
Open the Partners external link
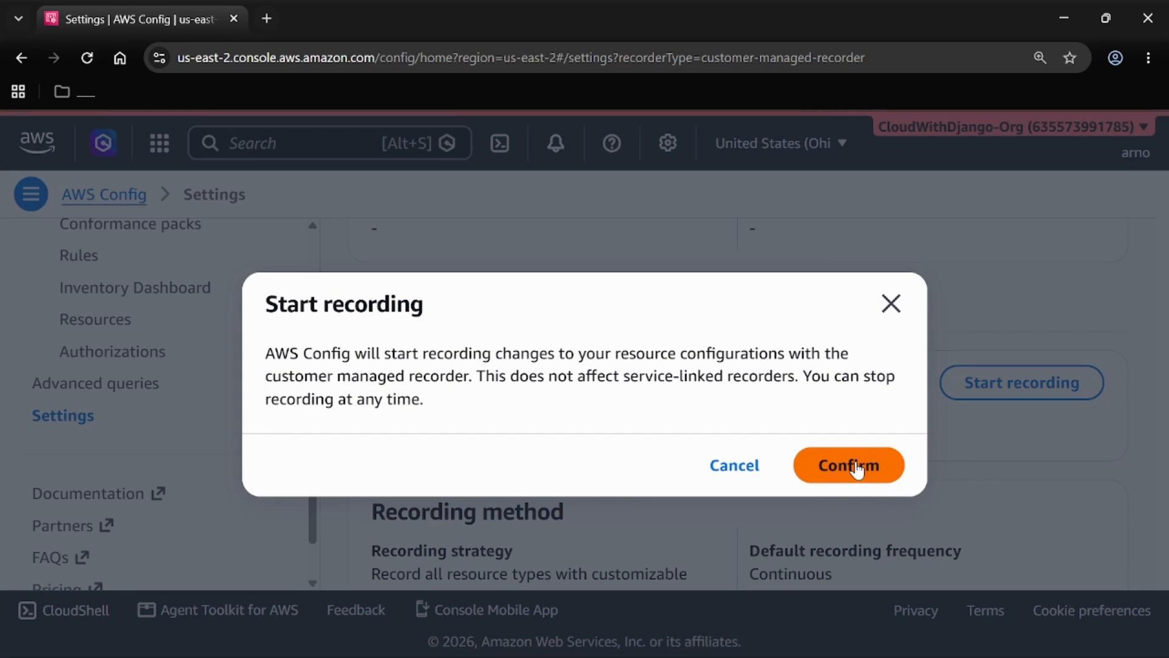[x=73, y=526]
